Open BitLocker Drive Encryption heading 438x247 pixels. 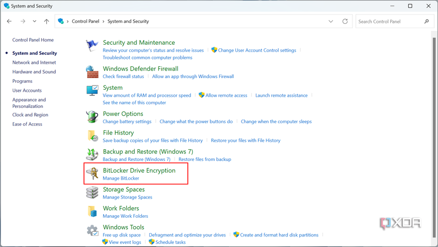[139, 171]
